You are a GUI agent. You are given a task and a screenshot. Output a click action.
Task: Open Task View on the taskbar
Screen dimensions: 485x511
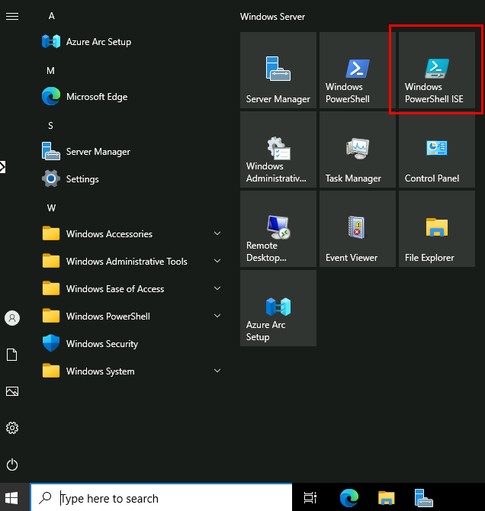click(x=310, y=497)
